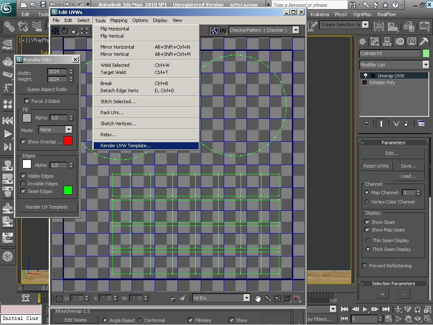Click the Show Map checker icon

(x=214, y=30)
